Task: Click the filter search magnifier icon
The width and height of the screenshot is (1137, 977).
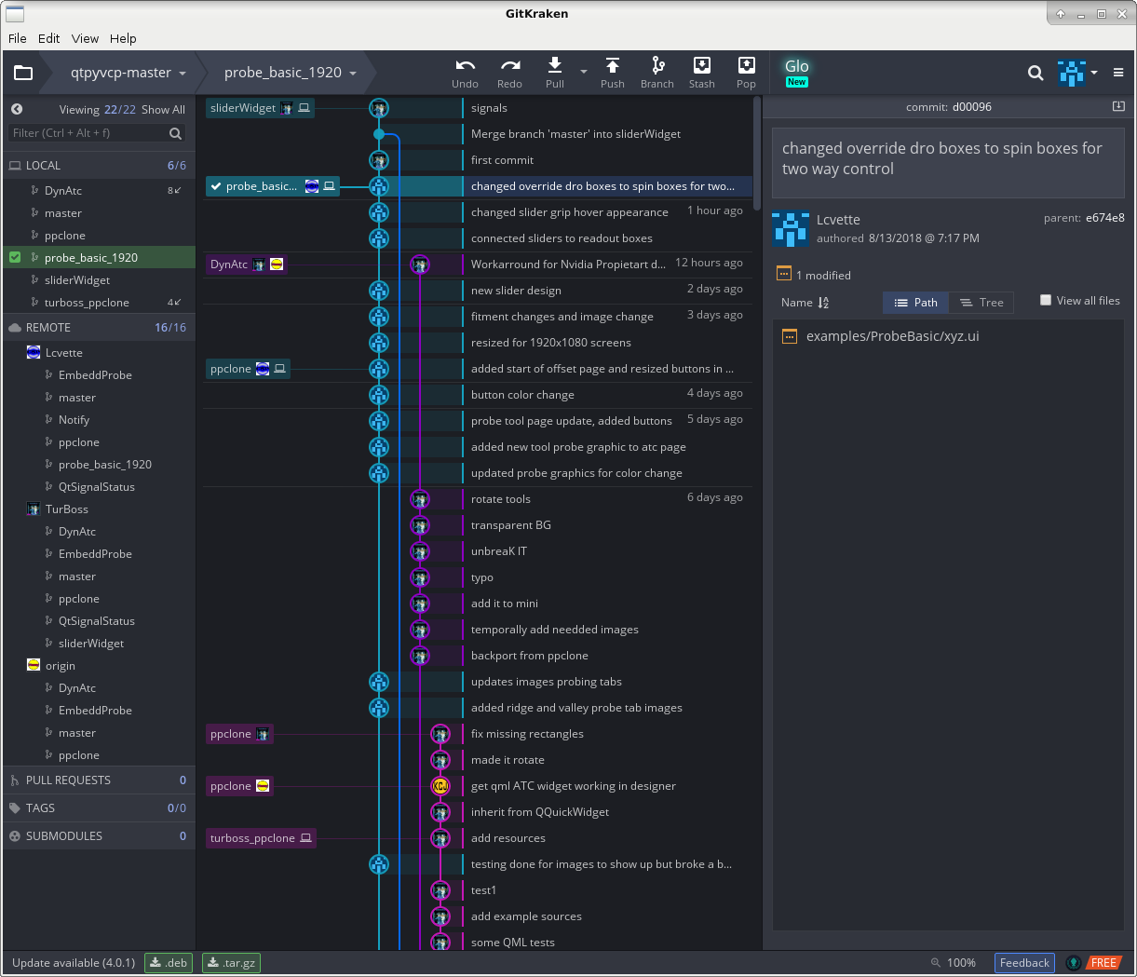Action: click(x=175, y=133)
